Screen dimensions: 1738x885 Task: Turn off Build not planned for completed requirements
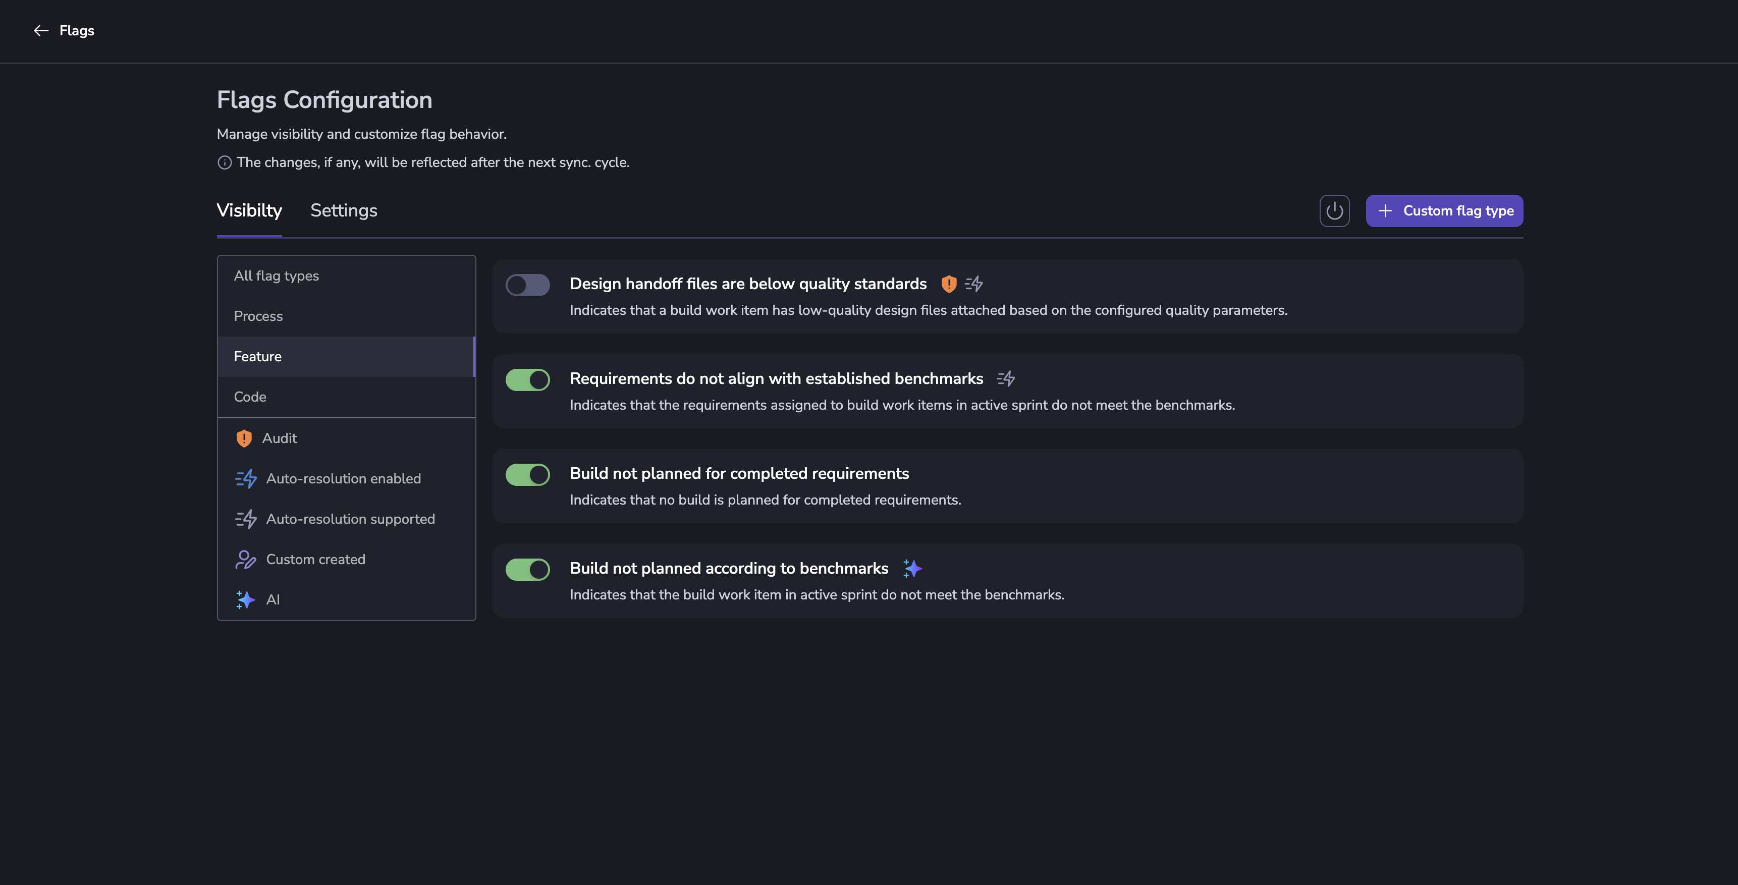[x=528, y=474]
